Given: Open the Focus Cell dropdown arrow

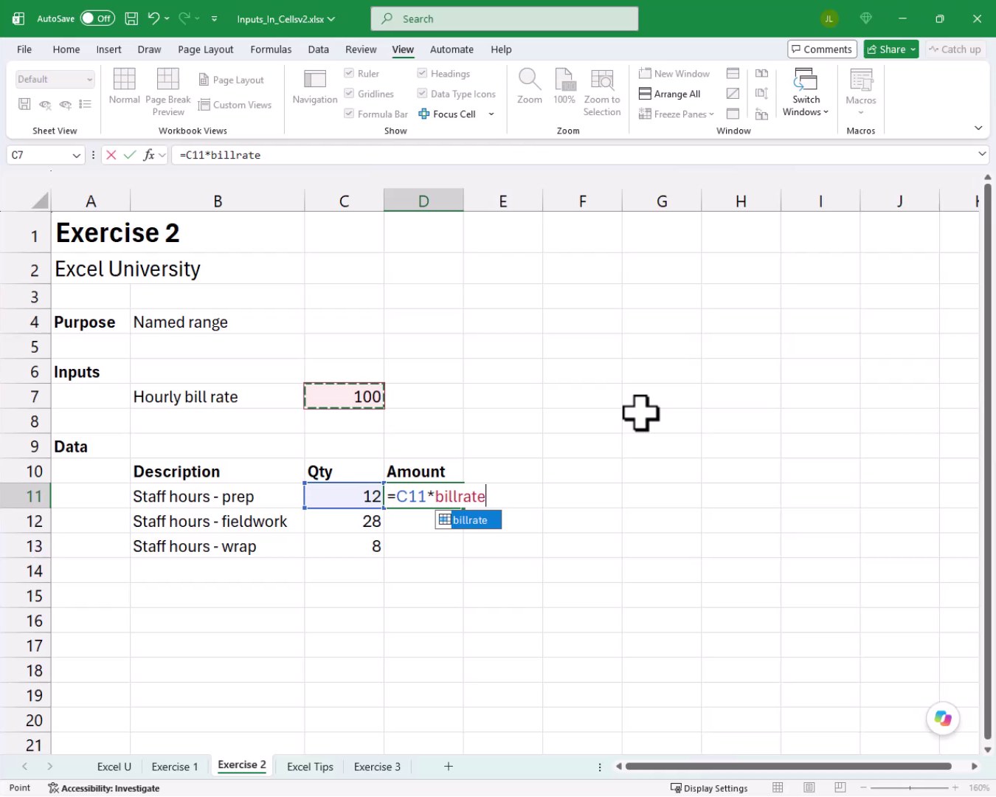Looking at the screenshot, I should (x=491, y=114).
